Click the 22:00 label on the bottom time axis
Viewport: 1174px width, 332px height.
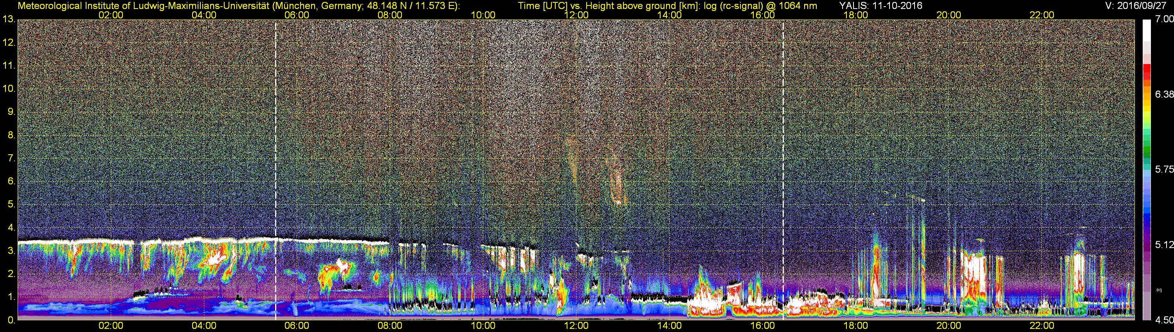click(x=1042, y=326)
